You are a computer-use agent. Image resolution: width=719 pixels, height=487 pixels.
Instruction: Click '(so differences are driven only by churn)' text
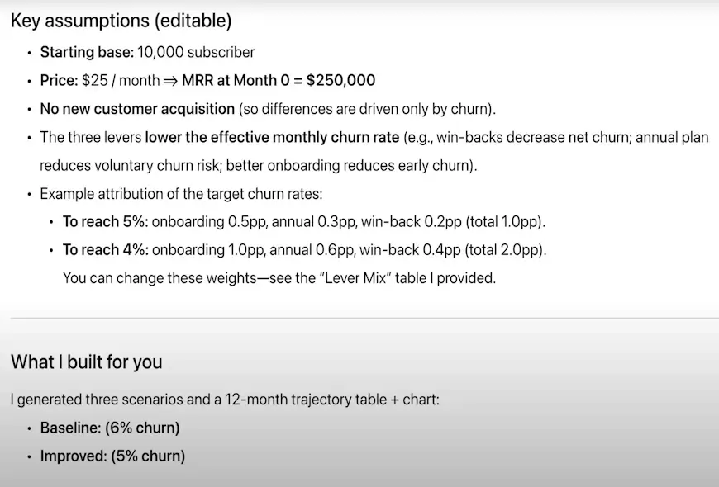(367, 109)
